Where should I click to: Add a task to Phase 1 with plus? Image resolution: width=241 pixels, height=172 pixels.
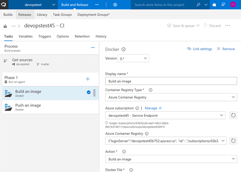tap(88, 79)
